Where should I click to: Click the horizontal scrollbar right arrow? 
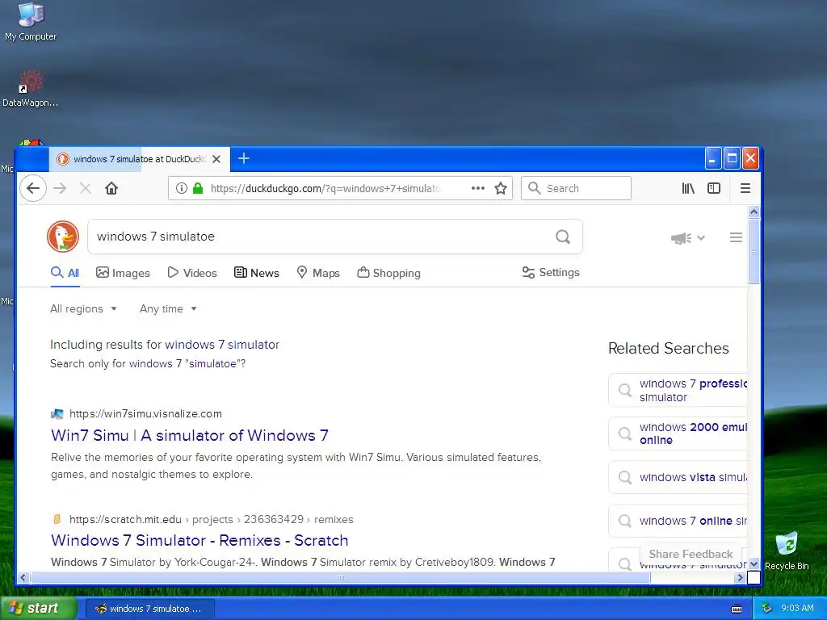click(x=740, y=578)
